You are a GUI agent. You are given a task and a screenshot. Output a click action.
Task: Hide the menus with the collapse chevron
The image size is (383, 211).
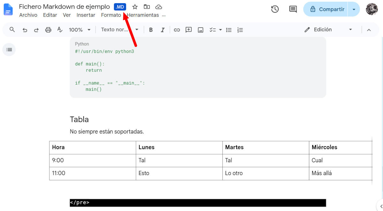tap(369, 30)
